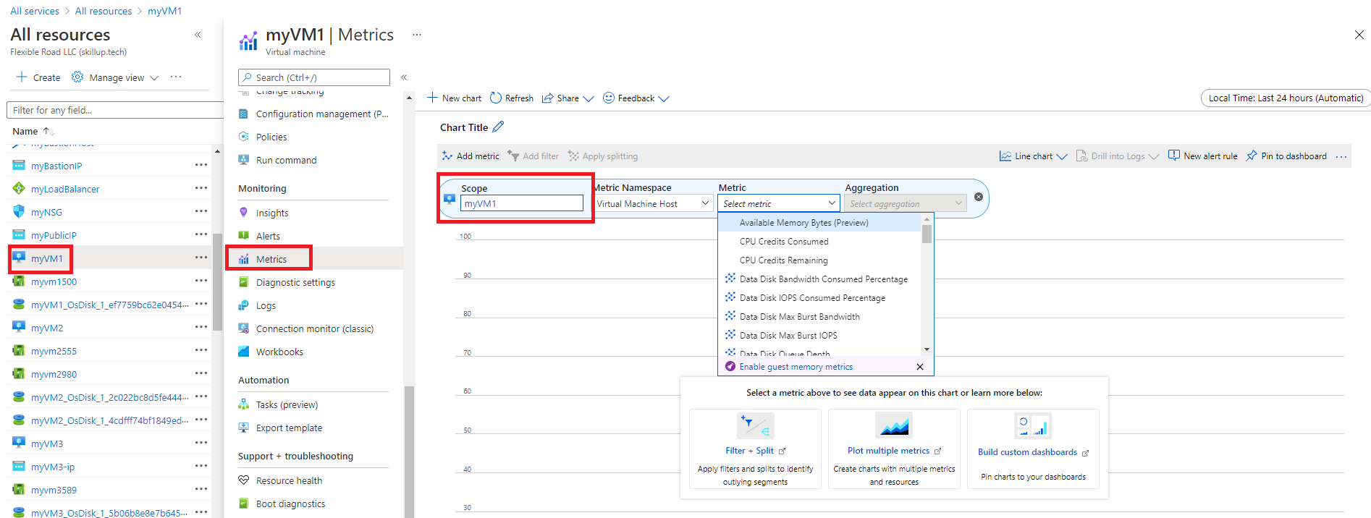Open the Metric Namespace dropdown
Image resolution: width=1371 pixels, height=518 pixels.
(653, 204)
